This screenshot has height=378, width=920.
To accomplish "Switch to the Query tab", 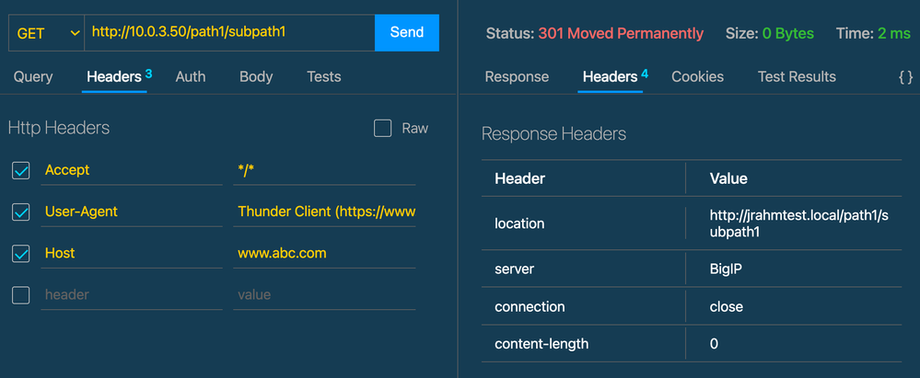I will tap(33, 77).
